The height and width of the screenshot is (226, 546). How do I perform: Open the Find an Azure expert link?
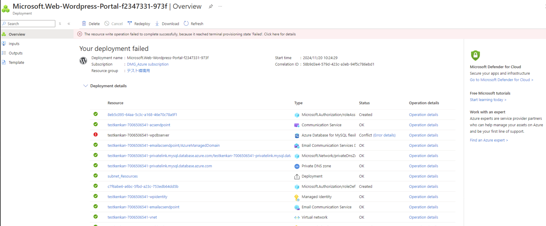click(x=489, y=140)
